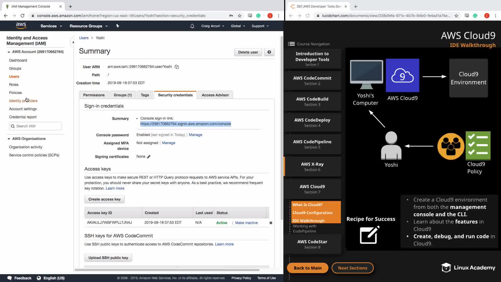Click the horizontal scrollbar under content
This screenshot has height=282, width=501.
click(x=167, y=270)
